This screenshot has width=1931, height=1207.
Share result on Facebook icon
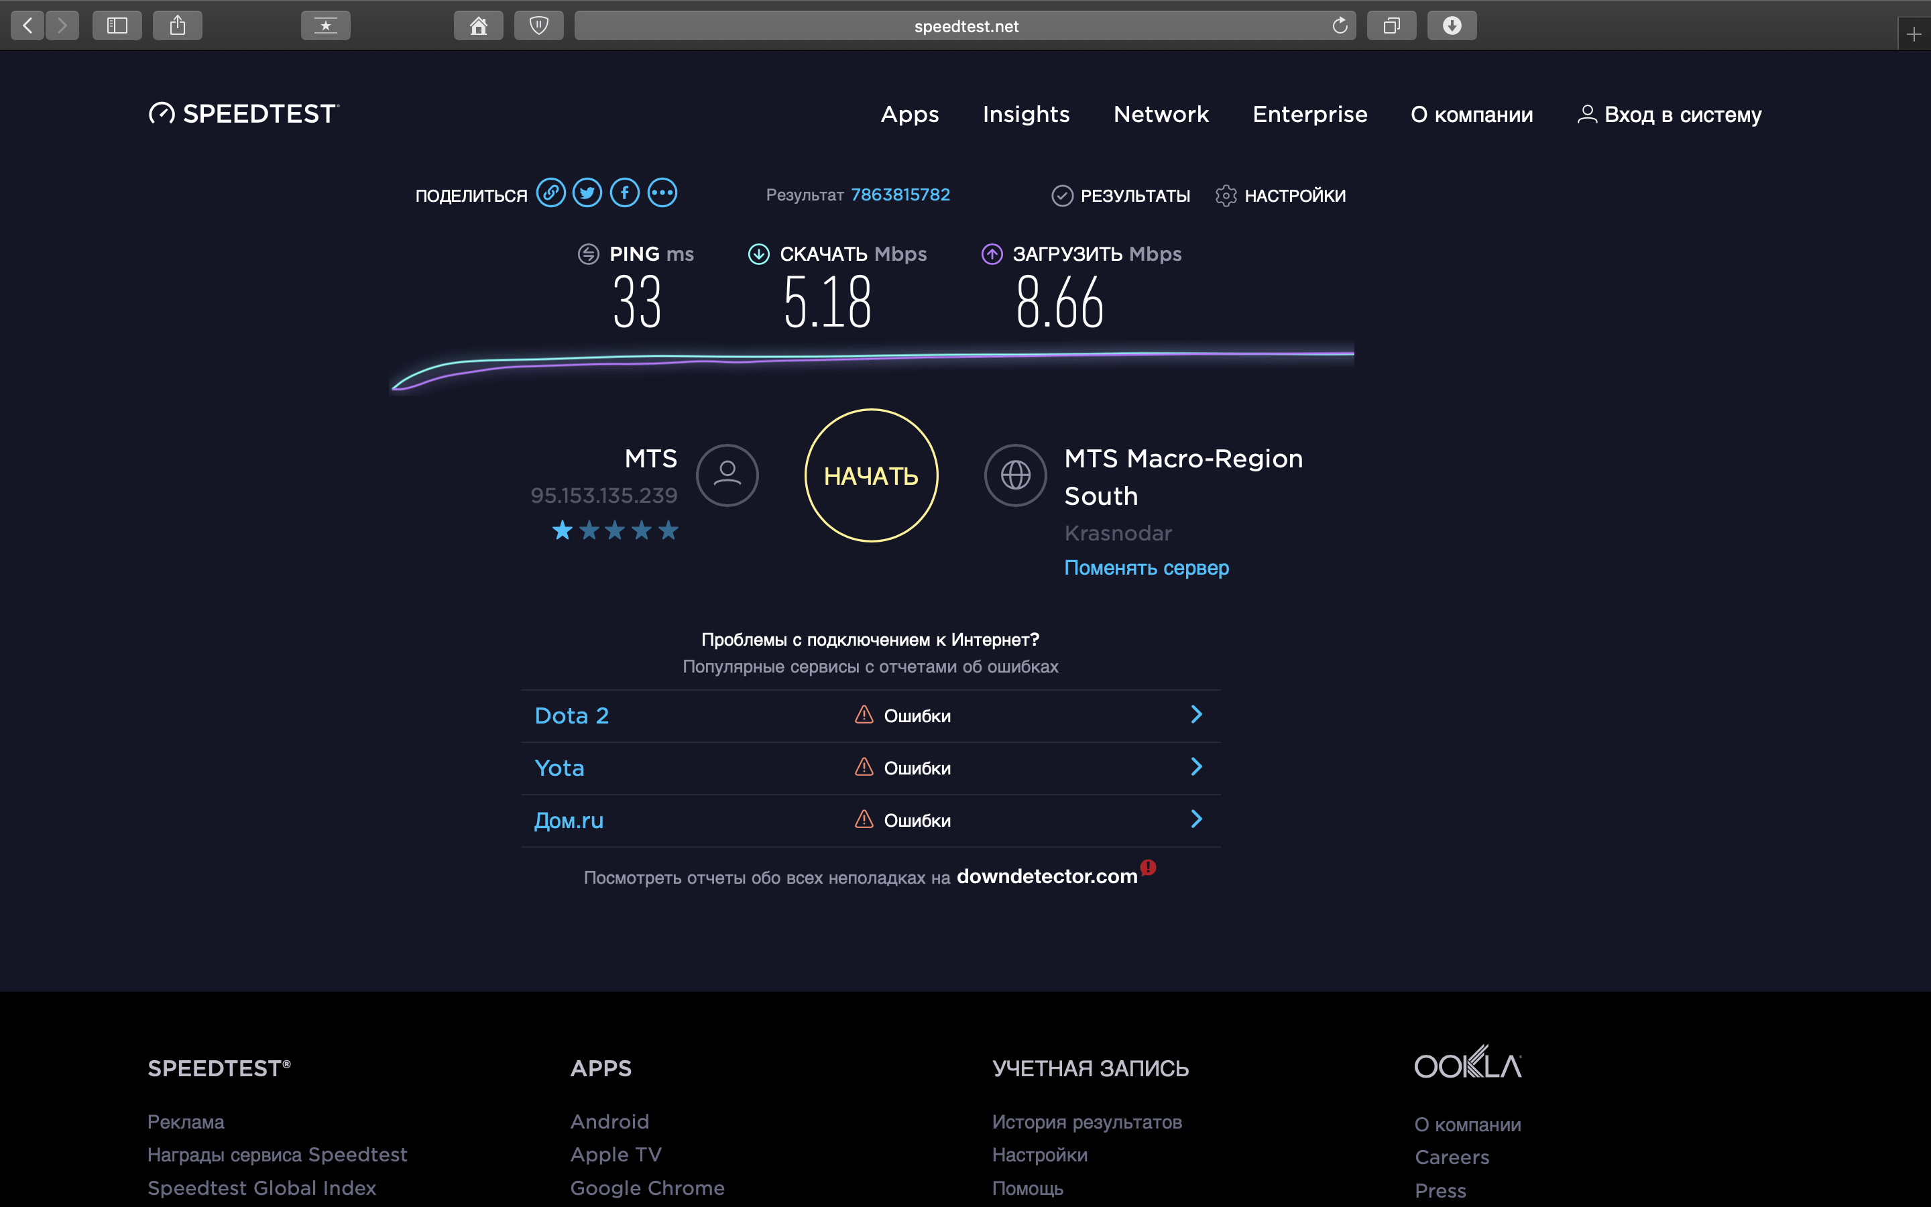pyautogui.click(x=625, y=193)
